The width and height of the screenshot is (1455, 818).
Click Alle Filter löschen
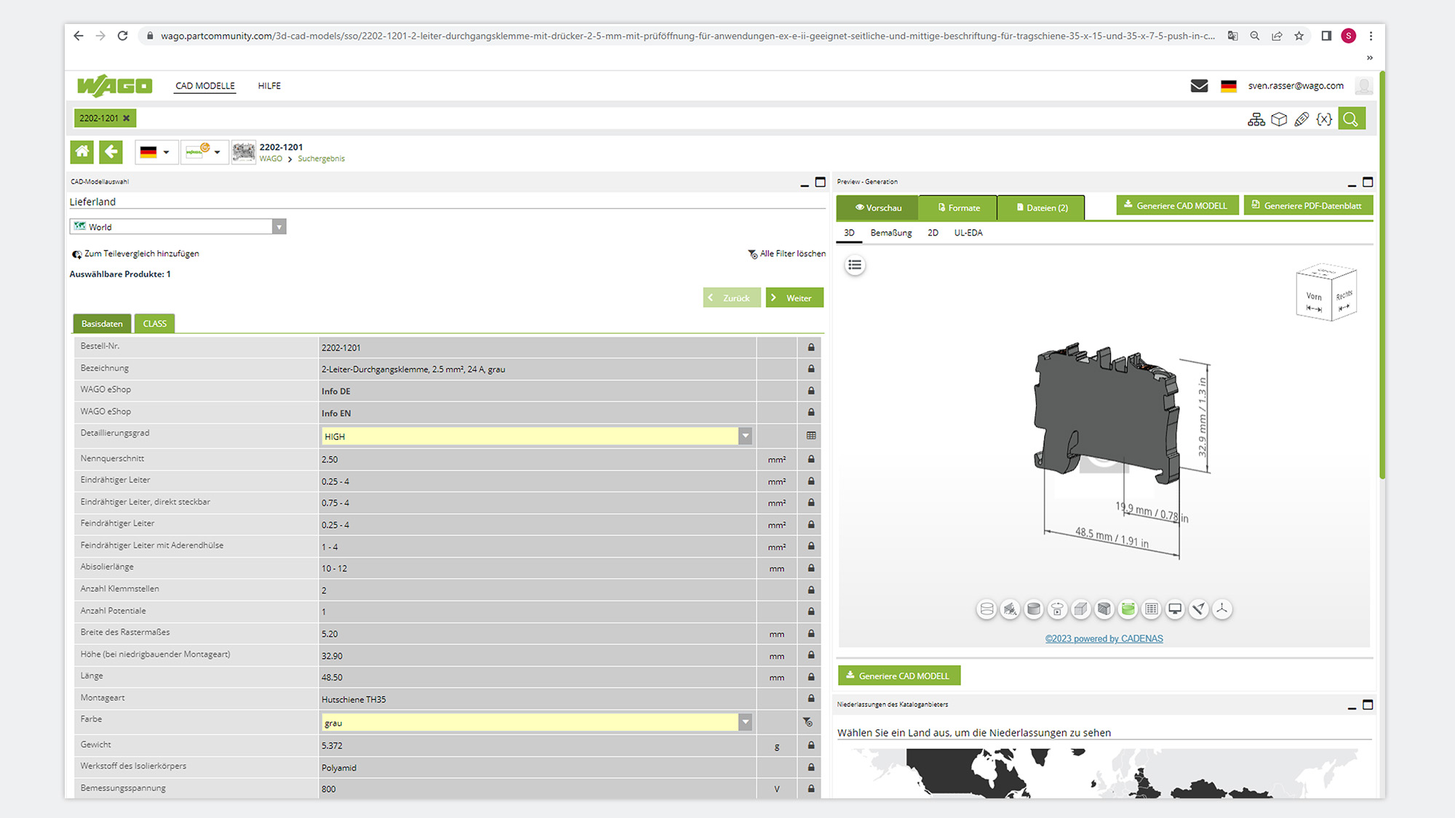click(786, 254)
